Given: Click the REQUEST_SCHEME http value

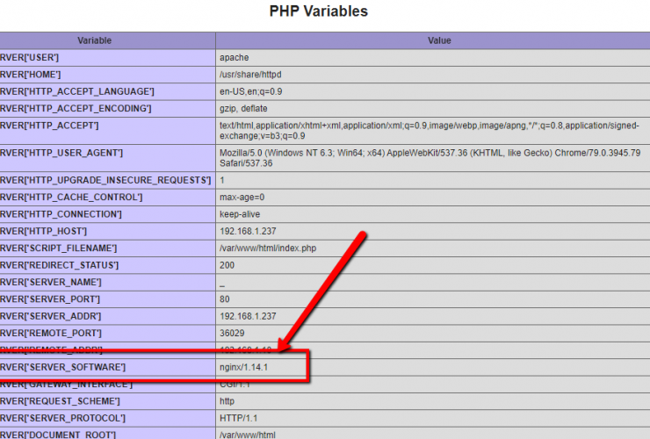Looking at the screenshot, I should pyautogui.click(x=227, y=401).
